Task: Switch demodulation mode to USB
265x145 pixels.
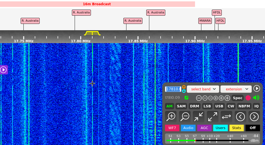Action: [219, 106]
